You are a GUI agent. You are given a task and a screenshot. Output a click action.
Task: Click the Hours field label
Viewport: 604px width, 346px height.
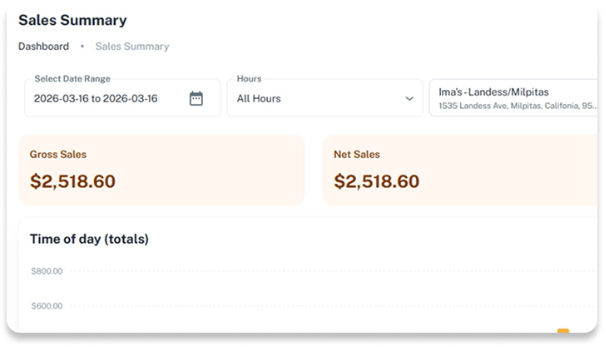[x=249, y=79]
